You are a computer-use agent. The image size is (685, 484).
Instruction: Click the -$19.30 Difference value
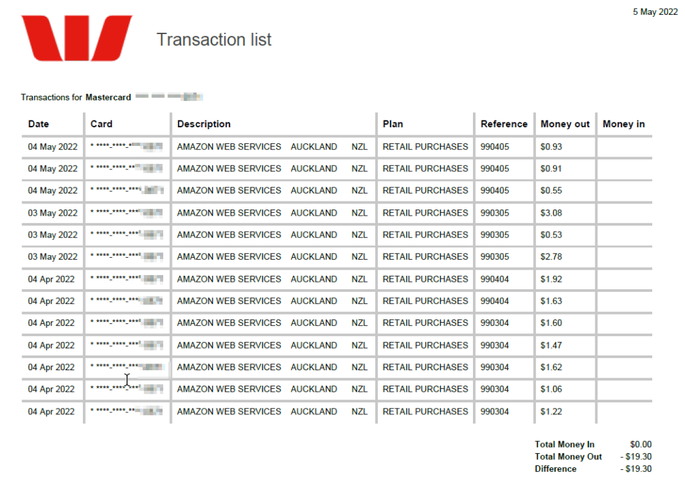636,469
